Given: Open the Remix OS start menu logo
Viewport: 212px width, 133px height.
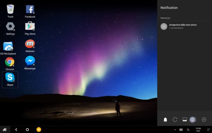Looking at the screenshot, I should [5, 129].
